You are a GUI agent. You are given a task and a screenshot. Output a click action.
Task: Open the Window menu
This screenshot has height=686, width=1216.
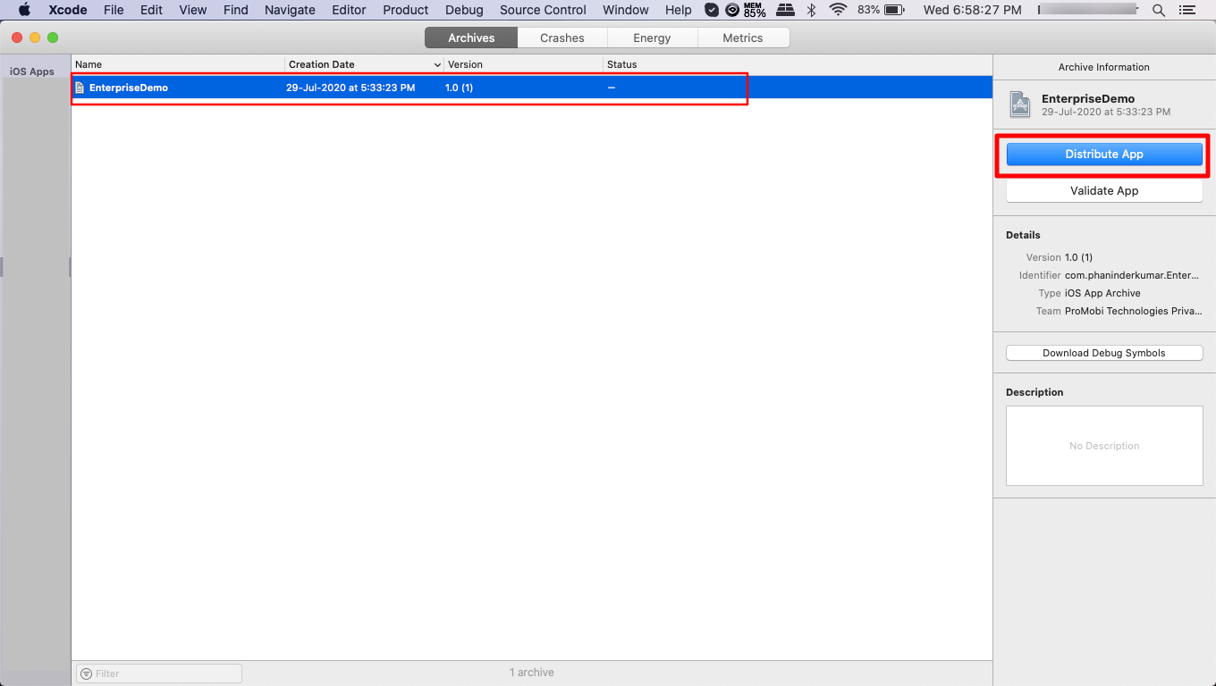click(626, 10)
